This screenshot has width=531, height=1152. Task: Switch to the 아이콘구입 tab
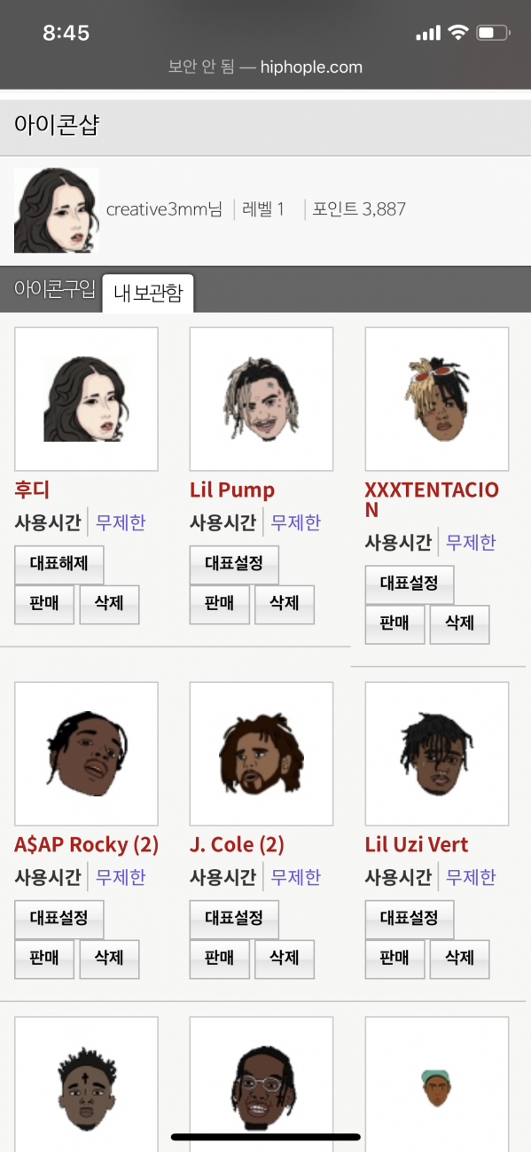pyautogui.click(x=54, y=290)
